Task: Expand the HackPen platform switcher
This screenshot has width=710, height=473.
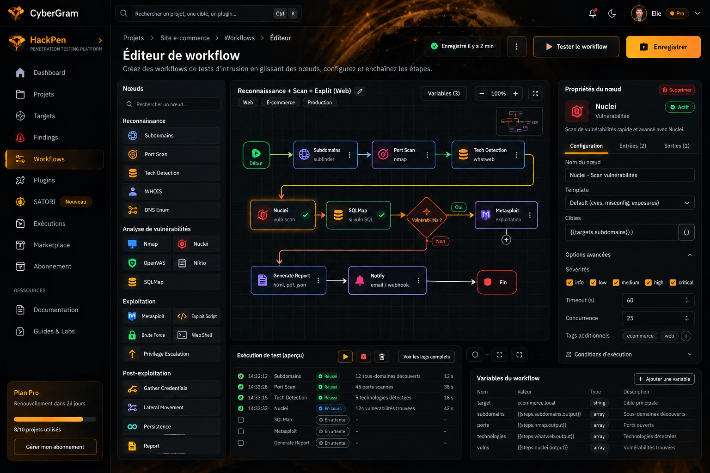Action: point(100,41)
